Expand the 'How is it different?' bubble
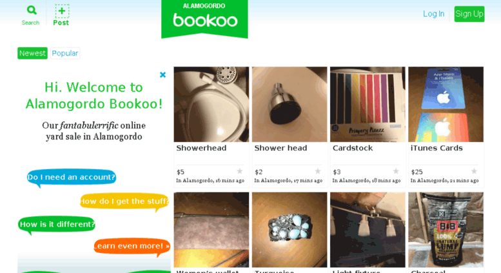 pyautogui.click(x=57, y=225)
